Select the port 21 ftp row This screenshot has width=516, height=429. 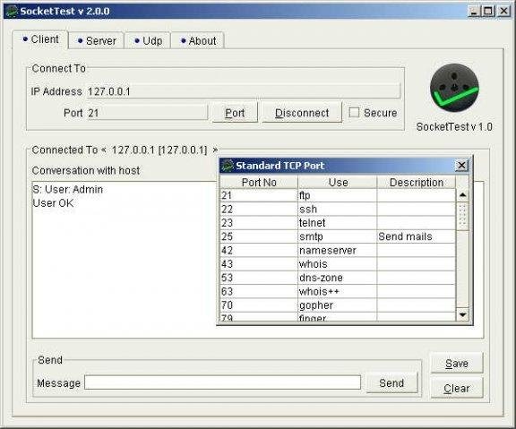338,195
